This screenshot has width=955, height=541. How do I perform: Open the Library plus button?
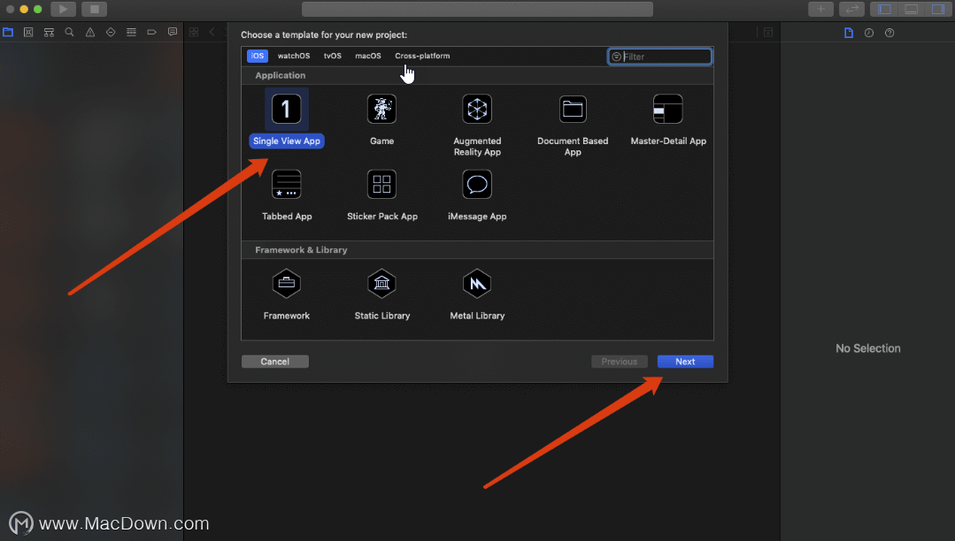coord(821,9)
